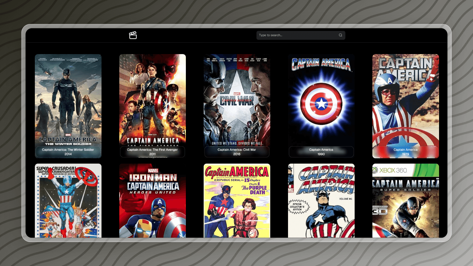The image size is (473, 266).
Task: Open the Xbox 360 Super Soldier cover
Action: [x=405, y=201]
